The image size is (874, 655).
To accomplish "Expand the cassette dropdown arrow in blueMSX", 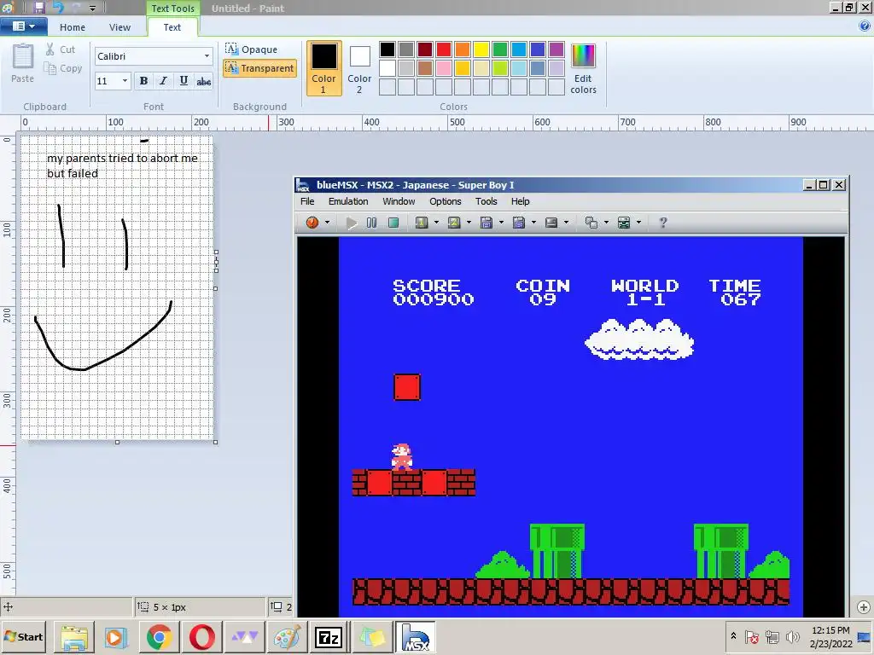I will [567, 223].
